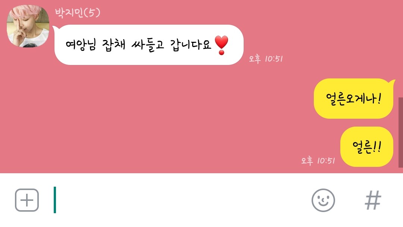Click the chat scrollbar on the right edge
The width and height of the screenshot is (403, 227).
tap(401, 133)
